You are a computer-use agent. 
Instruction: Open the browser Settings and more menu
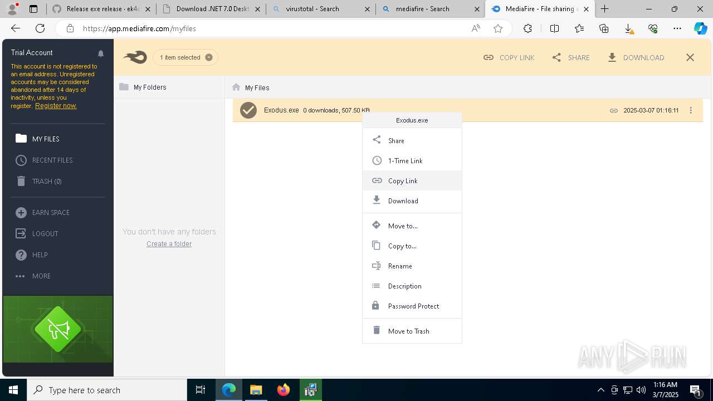[x=677, y=28]
